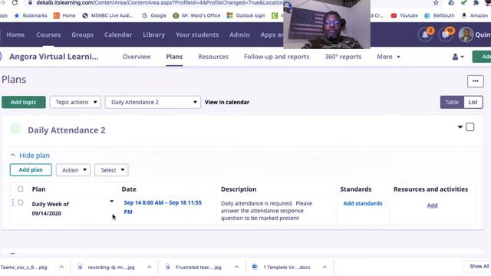Screen dimensions: 491x276
Task: Collapse the plan with Hide plan
Action: (30, 156)
